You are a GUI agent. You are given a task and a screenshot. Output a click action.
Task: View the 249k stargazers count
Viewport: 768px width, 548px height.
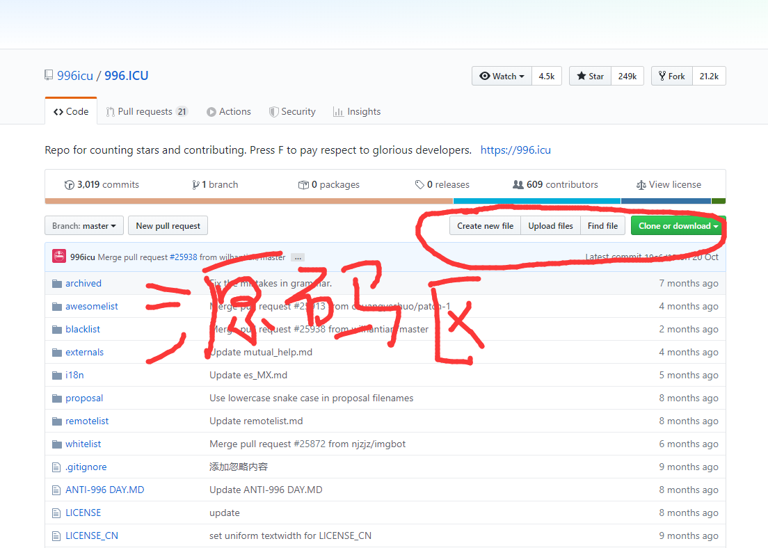[627, 76]
